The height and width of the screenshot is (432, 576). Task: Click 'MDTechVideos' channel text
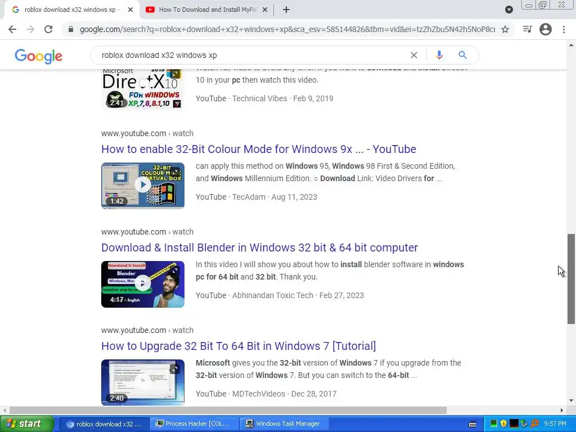click(259, 394)
